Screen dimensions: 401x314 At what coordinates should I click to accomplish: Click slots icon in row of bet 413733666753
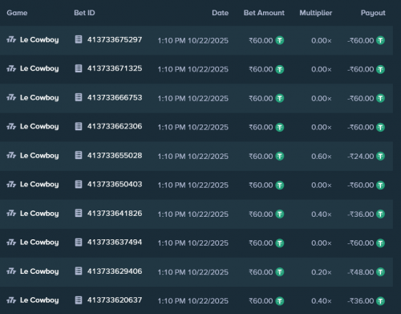11,98
